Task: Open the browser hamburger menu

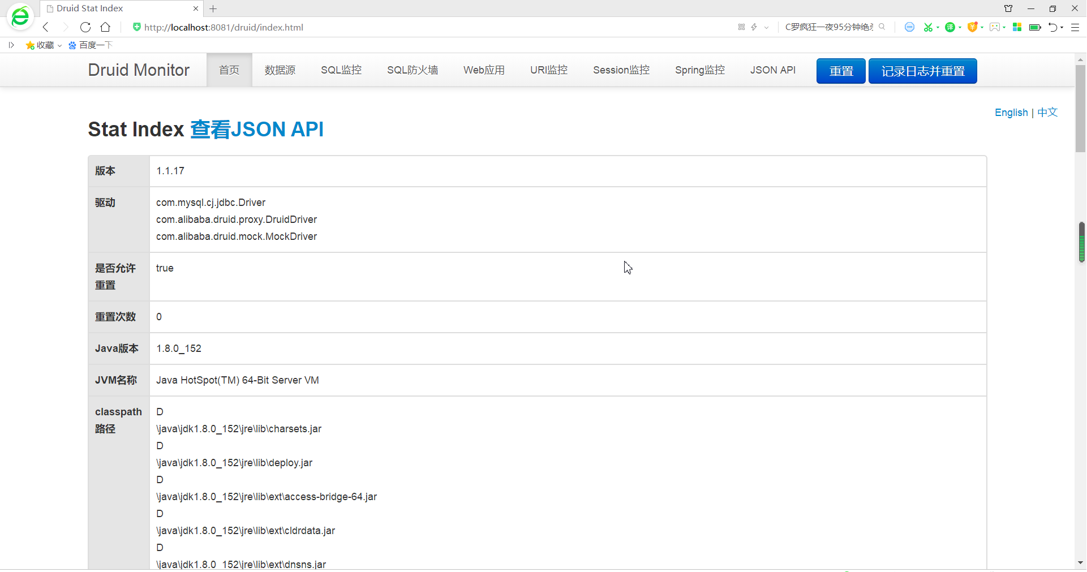Action: coord(1075,27)
